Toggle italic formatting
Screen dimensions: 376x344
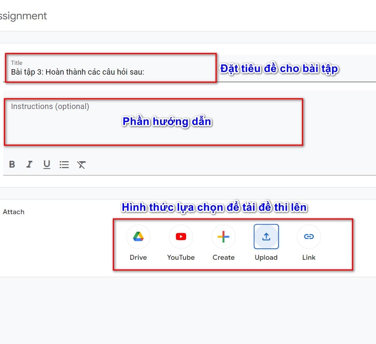[x=29, y=164]
